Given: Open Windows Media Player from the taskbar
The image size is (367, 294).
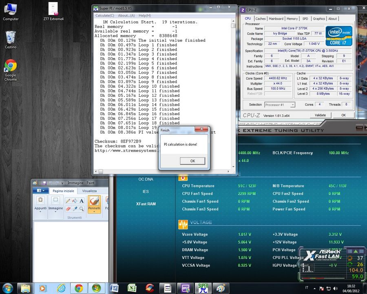Looking at the screenshot, I should pyautogui.click(x=42, y=288).
